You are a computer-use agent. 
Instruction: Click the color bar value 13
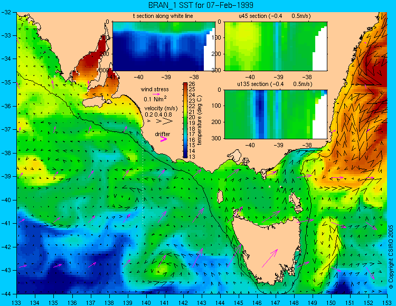tap(192, 157)
